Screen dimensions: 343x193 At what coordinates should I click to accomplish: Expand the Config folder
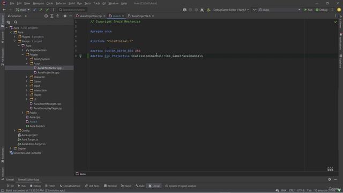tap(14, 131)
